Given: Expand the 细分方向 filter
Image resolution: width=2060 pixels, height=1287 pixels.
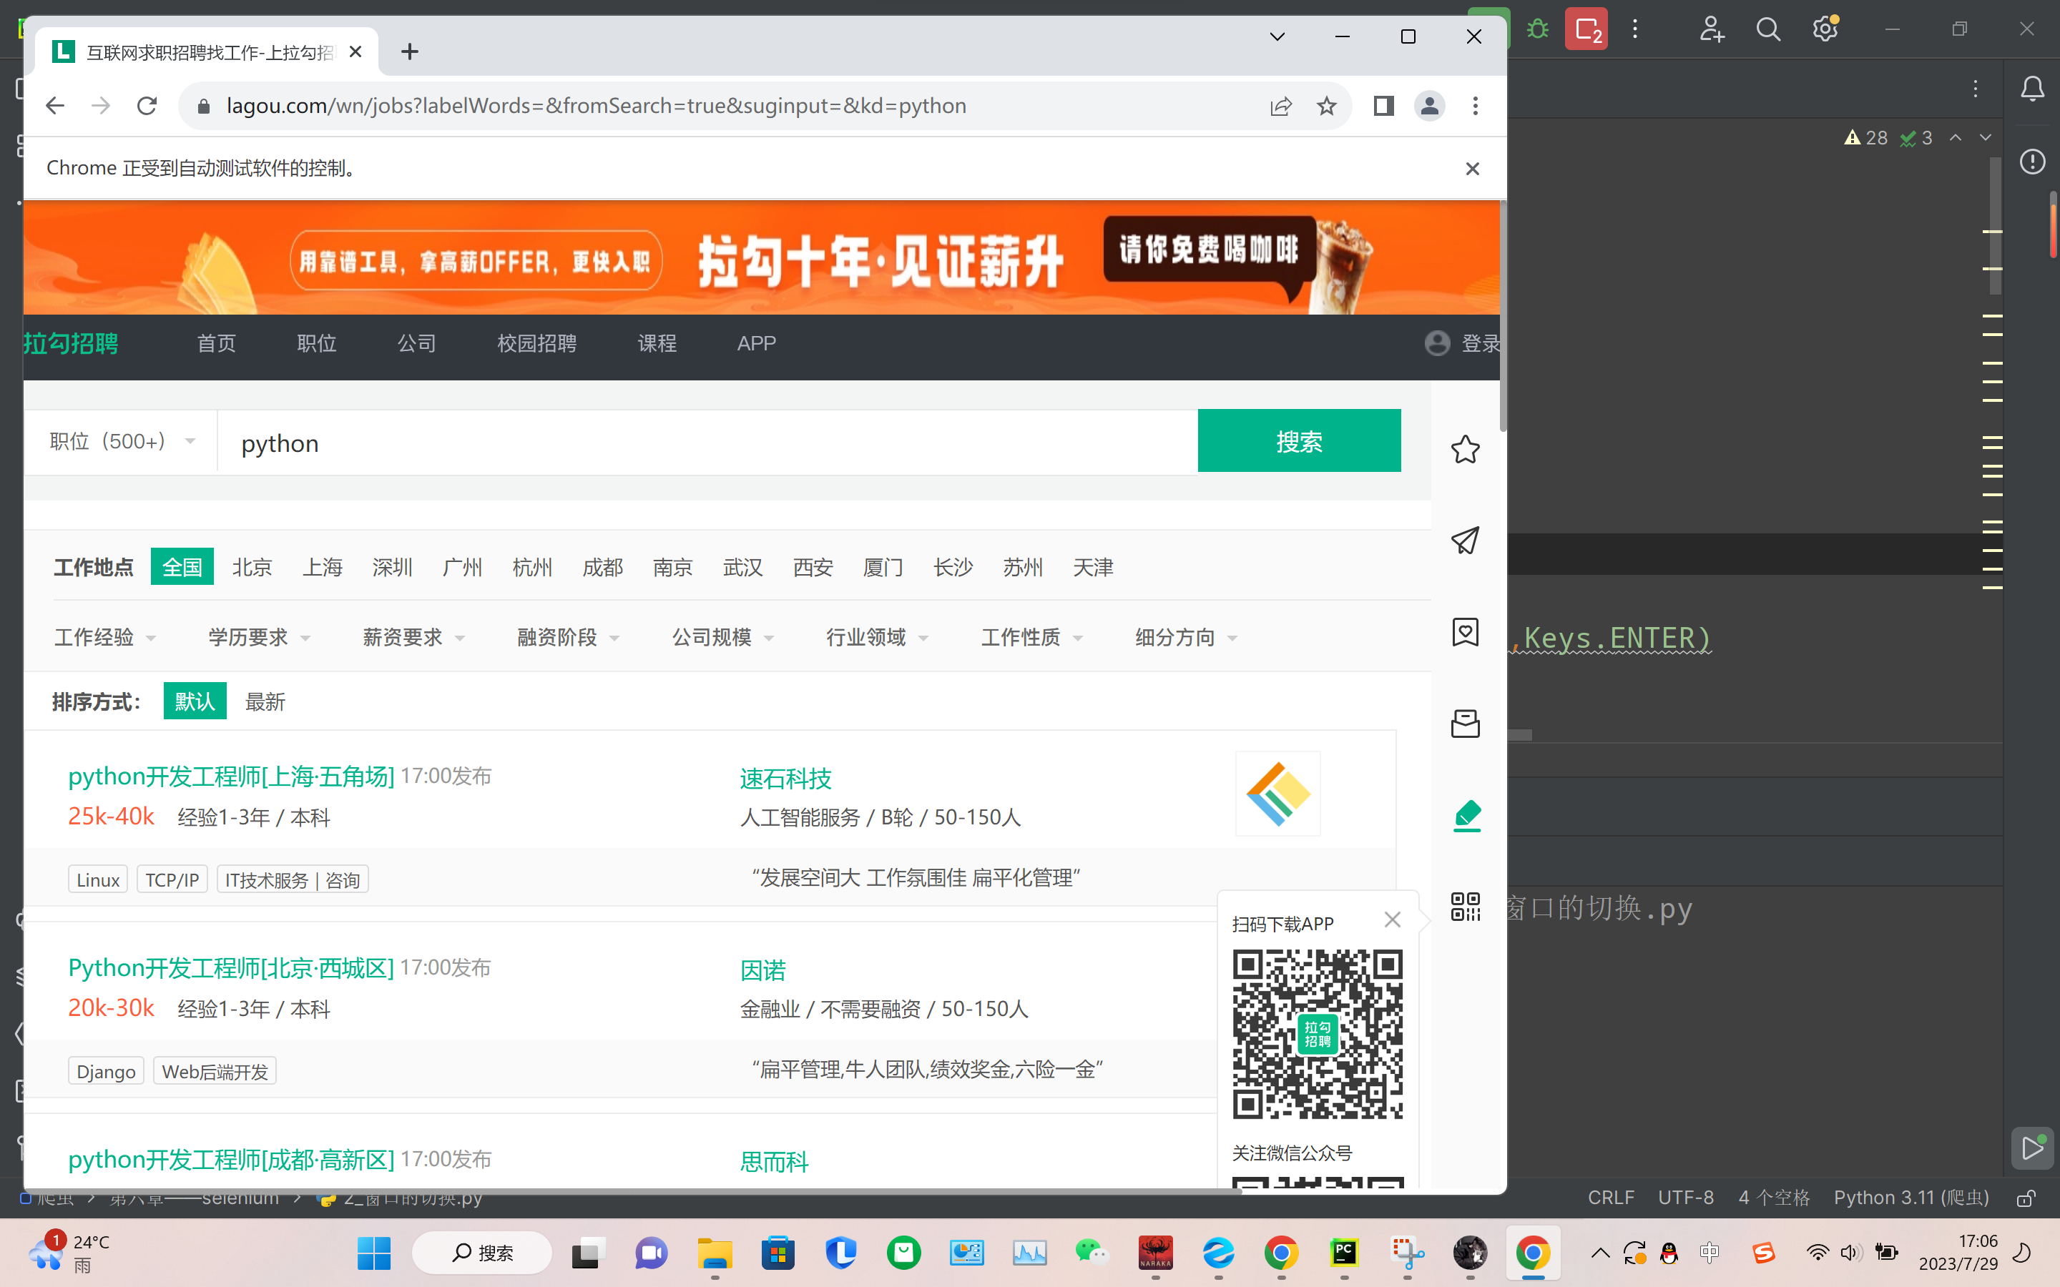Looking at the screenshot, I should (1186, 636).
